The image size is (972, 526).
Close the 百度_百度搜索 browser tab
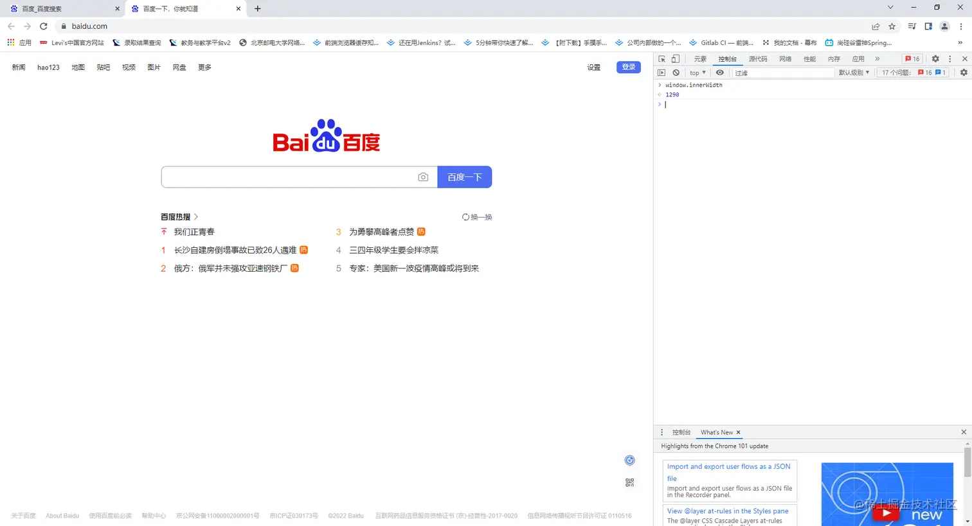[117, 9]
